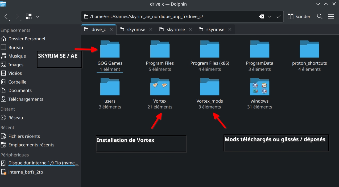Go forward to next folder
The height and width of the screenshot is (187, 339).
18,16
